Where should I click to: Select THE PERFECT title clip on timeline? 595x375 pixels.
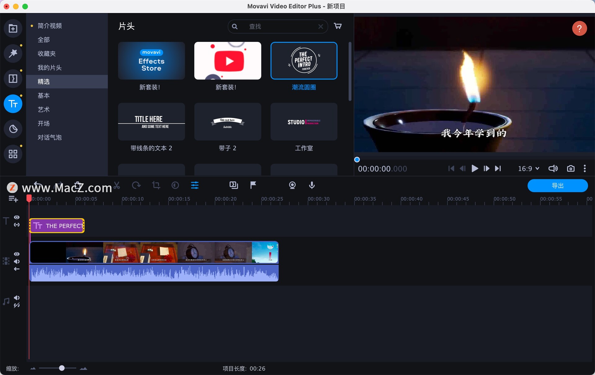[x=57, y=226]
